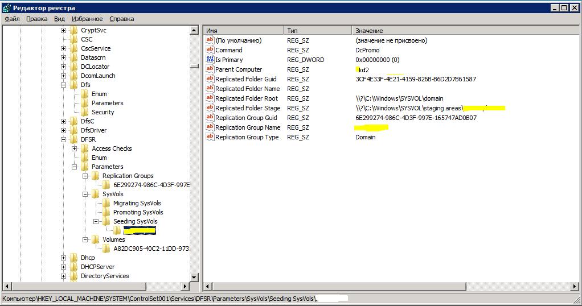Click the values pane scroll right arrow
Viewport: 582px width, 306px height.
tap(575, 286)
